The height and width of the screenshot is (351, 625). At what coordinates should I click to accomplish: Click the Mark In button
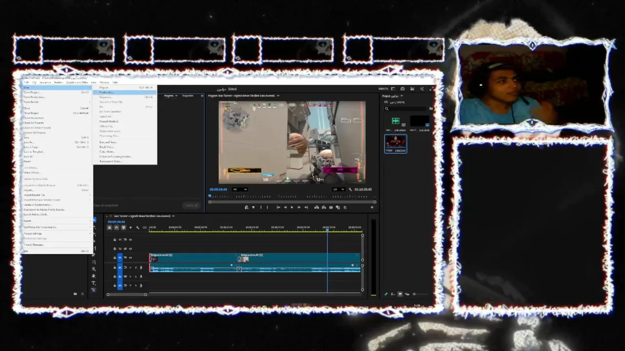(x=261, y=207)
